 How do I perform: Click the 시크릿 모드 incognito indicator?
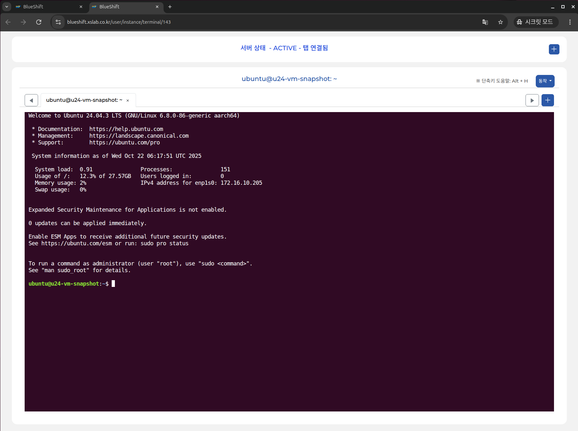pos(535,22)
